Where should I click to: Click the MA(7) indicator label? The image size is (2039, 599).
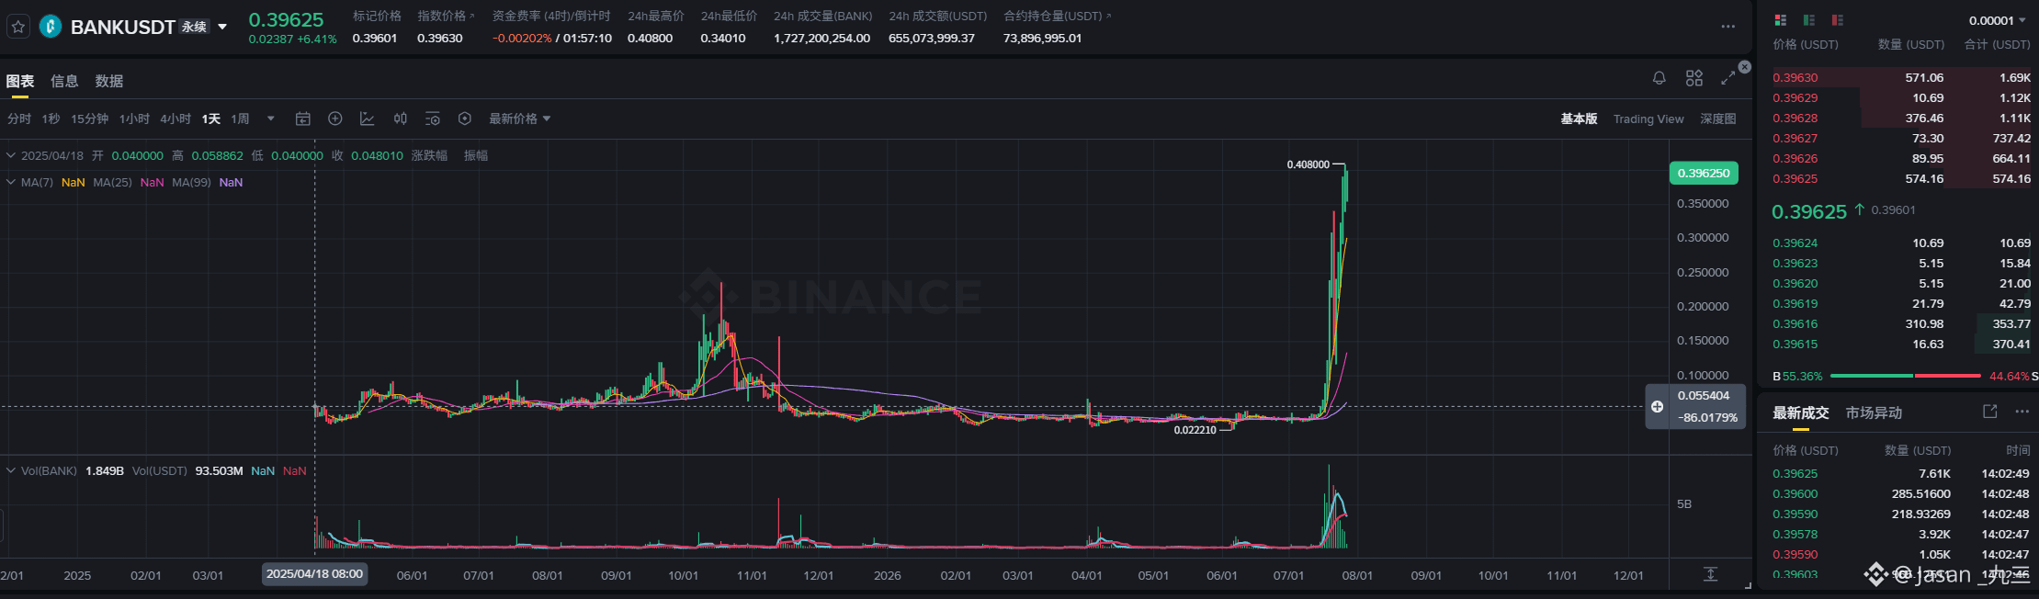point(37,182)
